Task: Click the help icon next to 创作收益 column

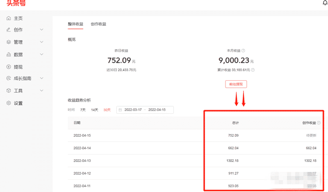Action: point(319,123)
